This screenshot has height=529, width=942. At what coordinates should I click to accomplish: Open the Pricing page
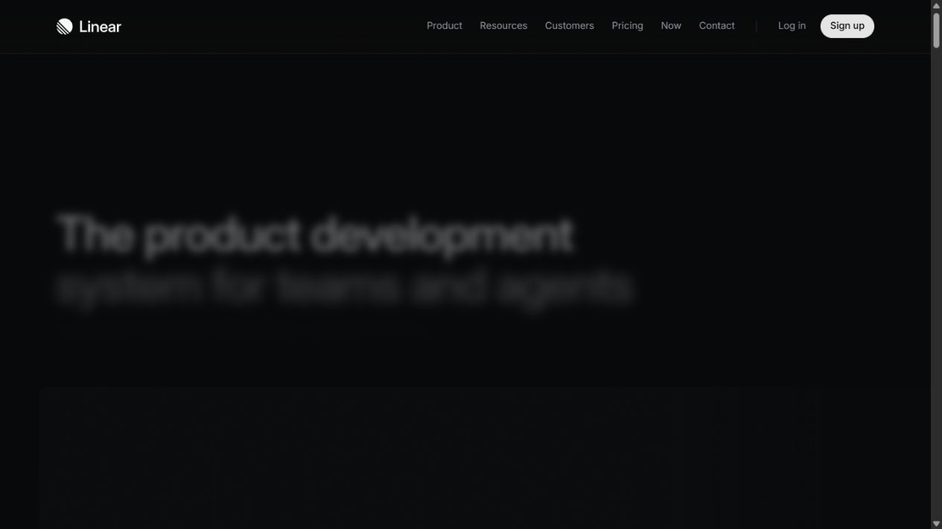628,25
